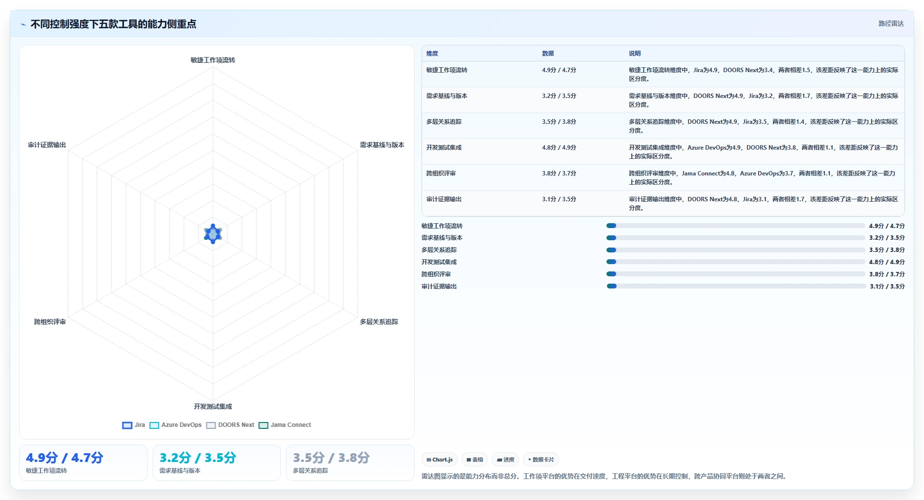Click progress bar for 审计证据输出
924x500 pixels.
[x=736, y=286]
